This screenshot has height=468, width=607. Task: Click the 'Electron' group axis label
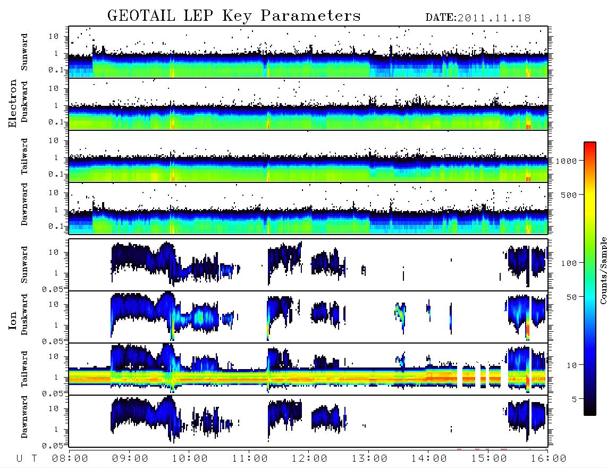(x=13, y=103)
